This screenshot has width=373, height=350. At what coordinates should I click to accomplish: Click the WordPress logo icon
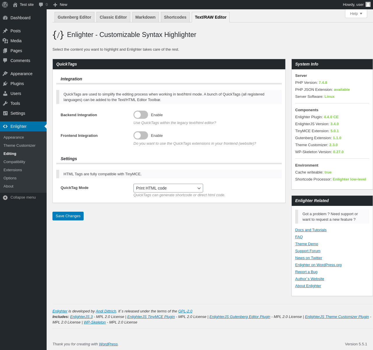point(5,5)
